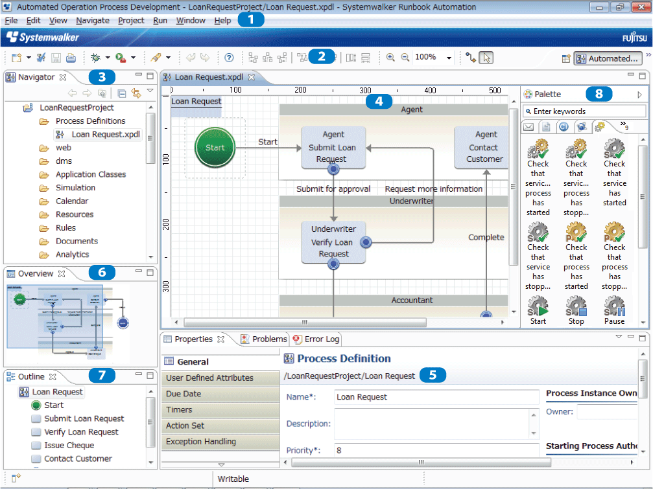The height and width of the screenshot is (489, 653).
Task: Show hidden palette tabs chevron
Action: pyautogui.click(x=624, y=125)
